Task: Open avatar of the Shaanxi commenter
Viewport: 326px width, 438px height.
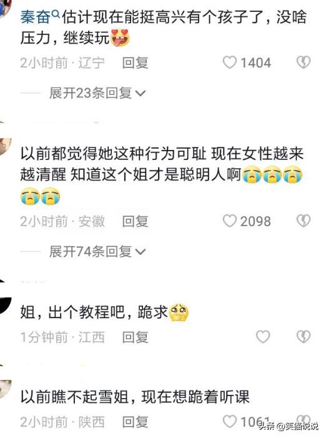Action: point(5,389)
